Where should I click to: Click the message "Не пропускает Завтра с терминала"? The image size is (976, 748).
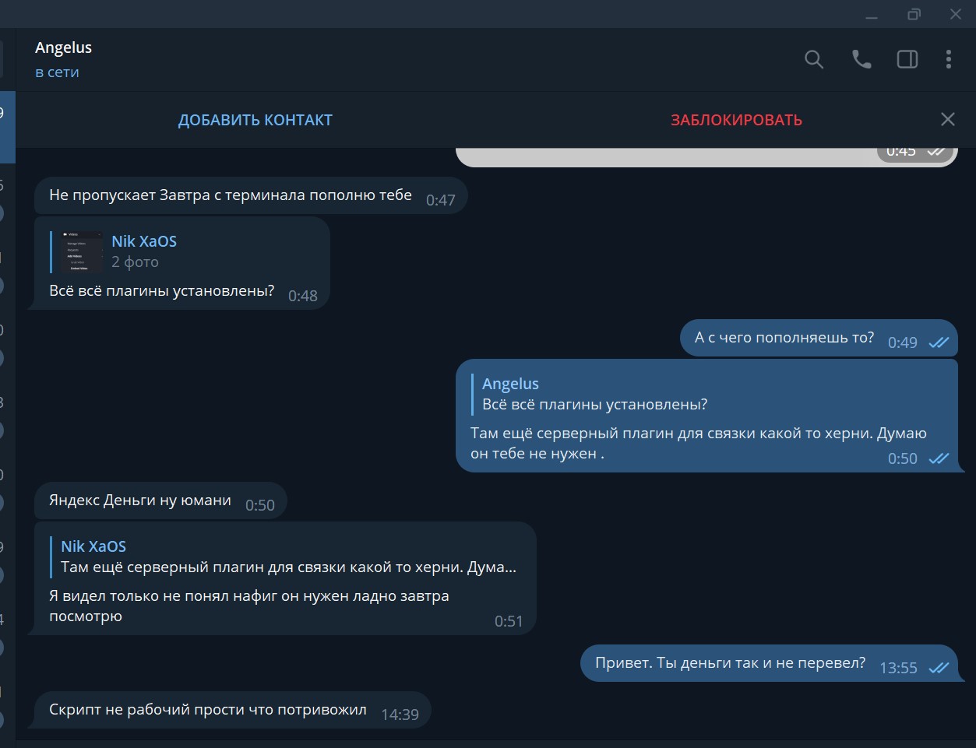click(231, 195)
